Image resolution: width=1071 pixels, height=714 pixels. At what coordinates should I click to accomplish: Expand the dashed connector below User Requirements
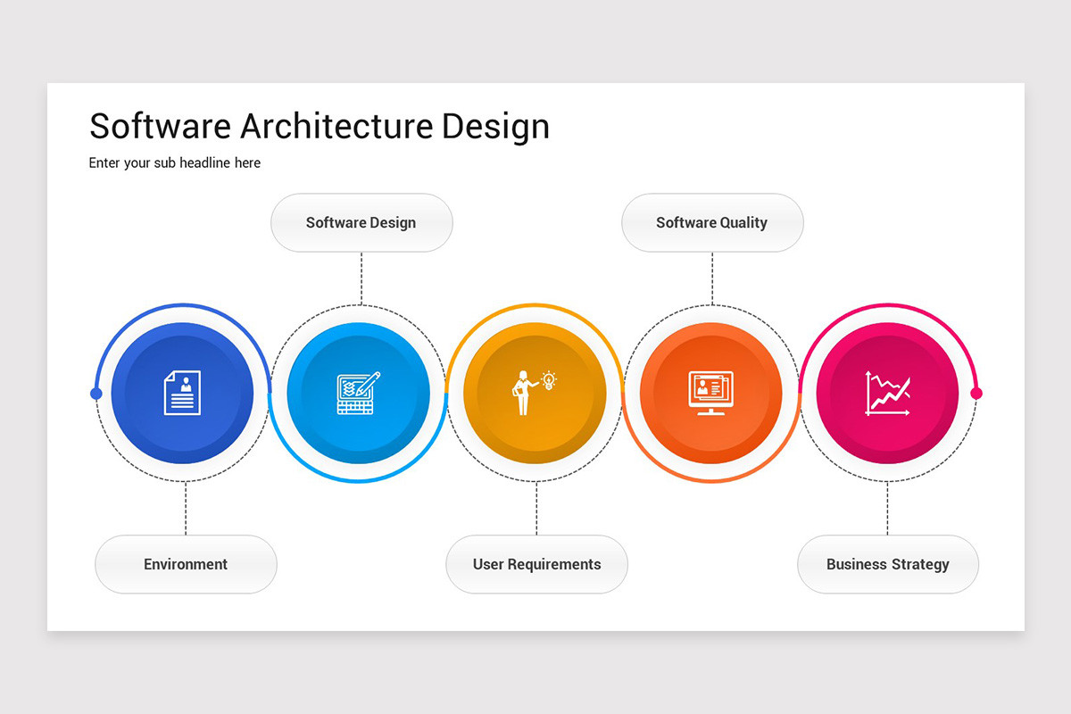pos(536,509)
